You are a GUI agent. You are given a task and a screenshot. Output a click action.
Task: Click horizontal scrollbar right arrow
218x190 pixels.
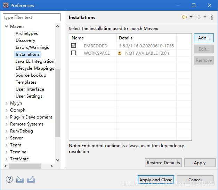coord(52,166)
